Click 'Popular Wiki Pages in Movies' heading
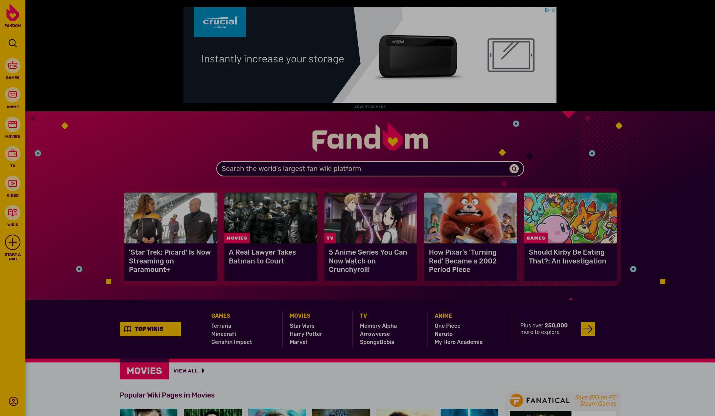 167,395
